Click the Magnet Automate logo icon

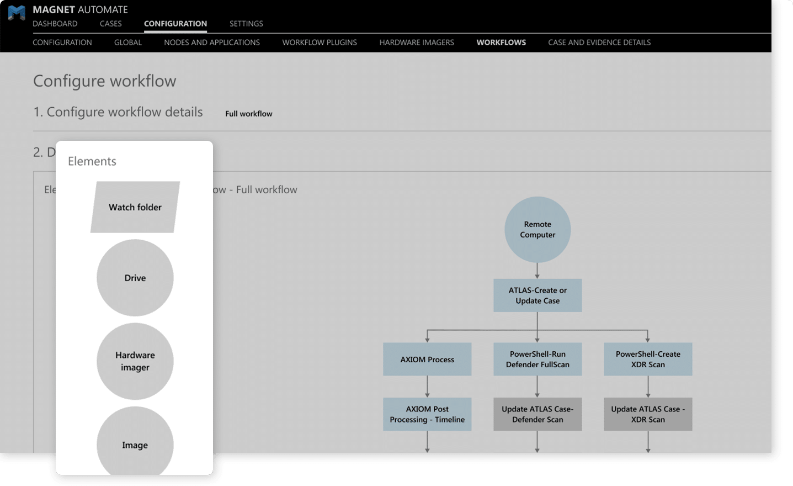[x=17, y=13]
